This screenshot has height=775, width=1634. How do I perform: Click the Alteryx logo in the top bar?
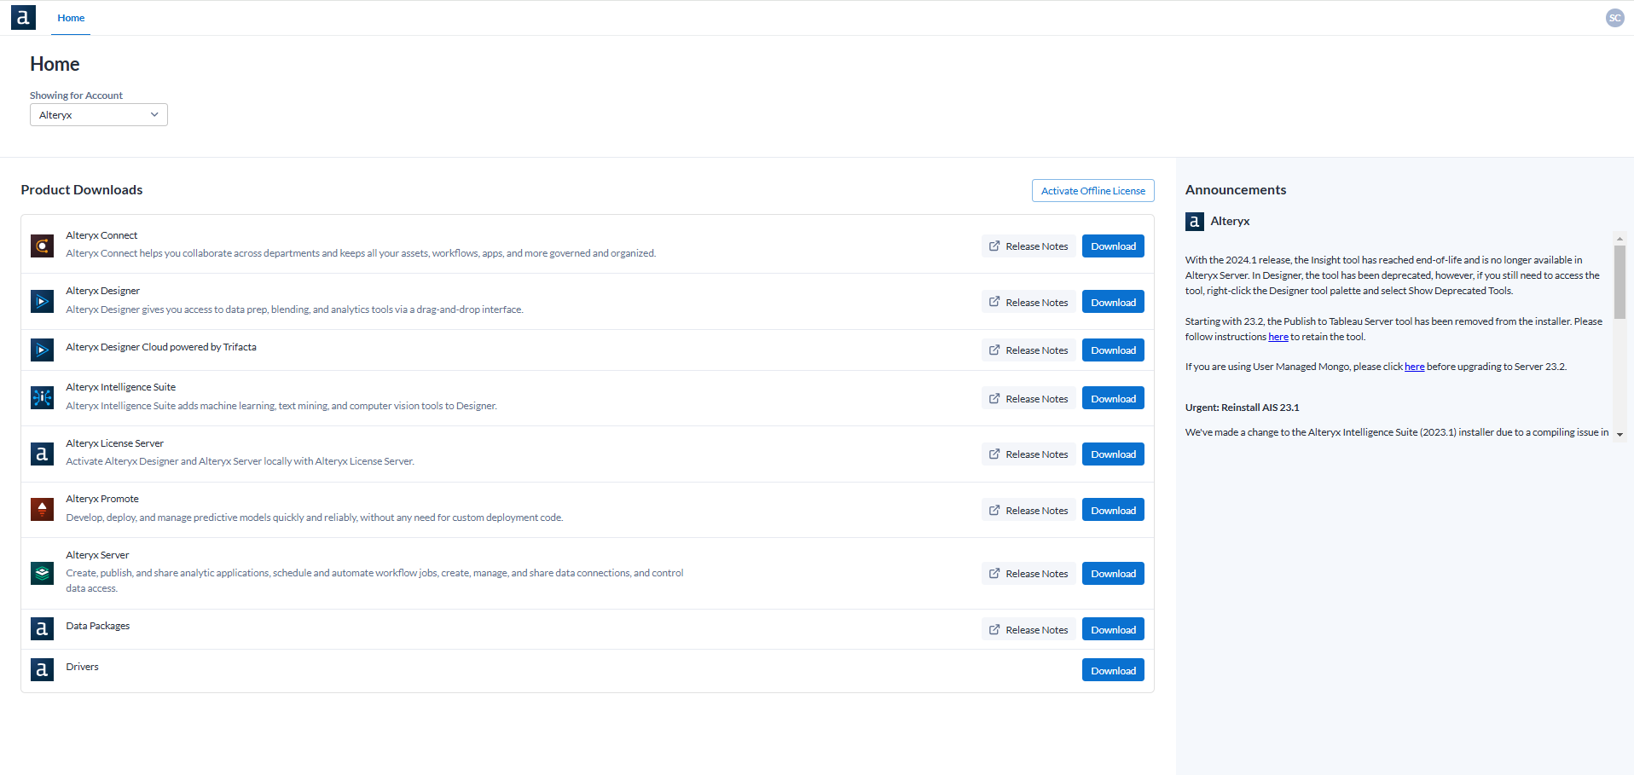(x=23, y=17)
